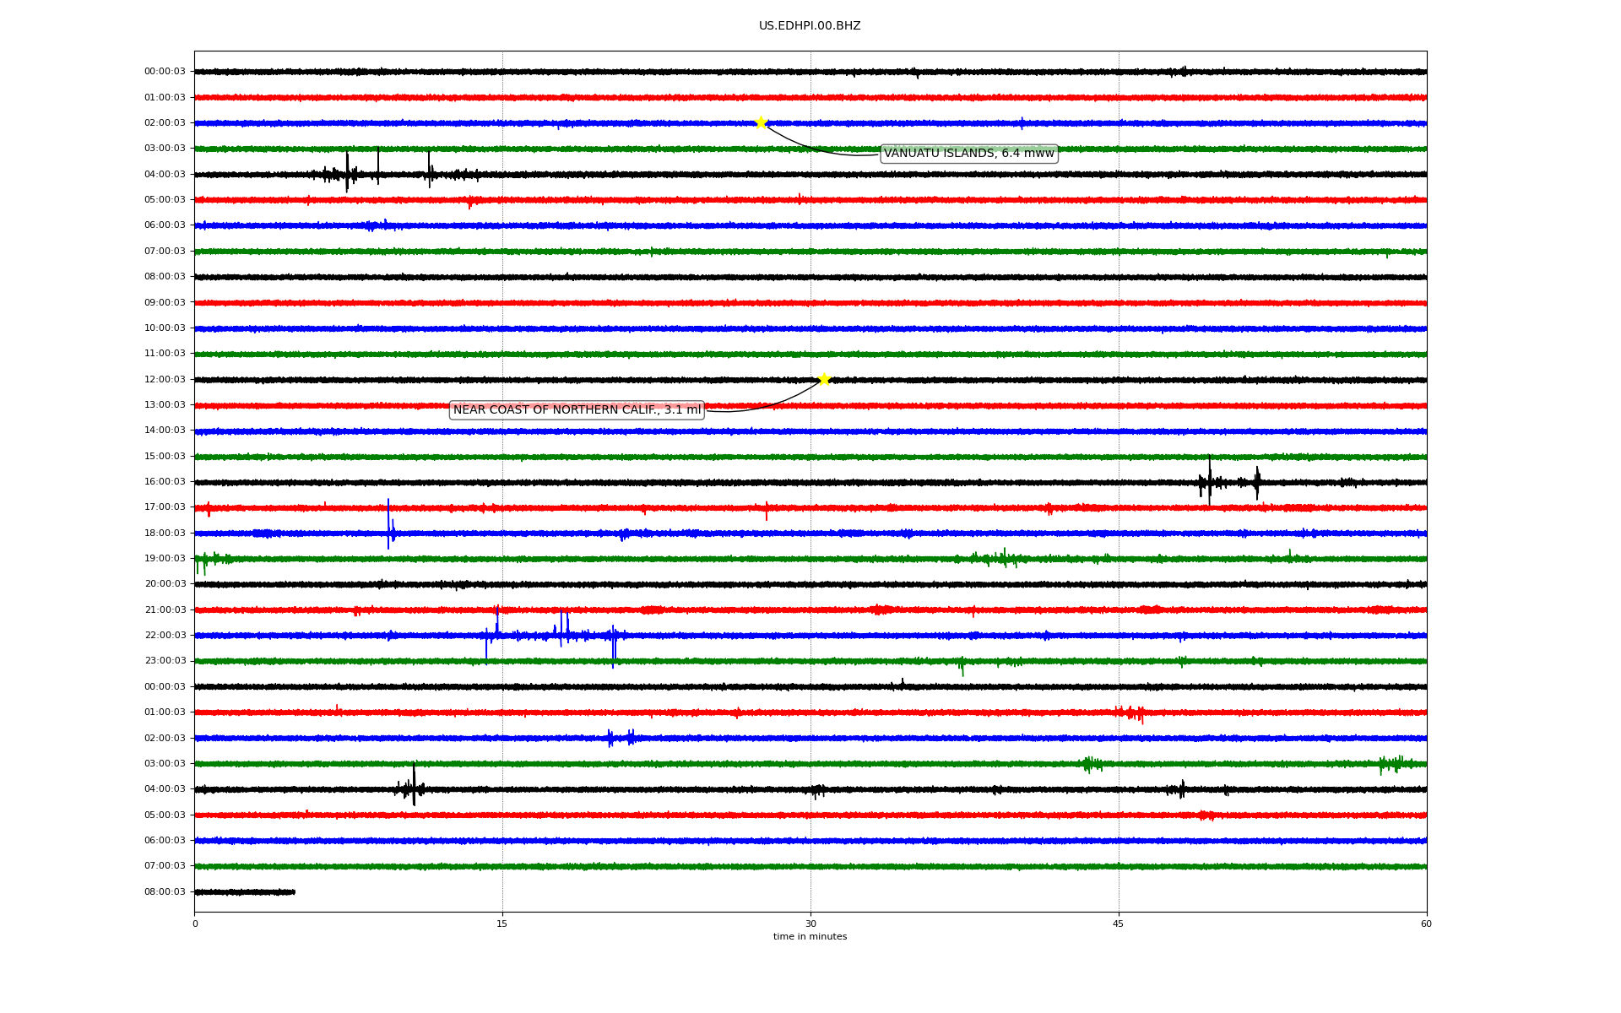
Task: Click the short final black trace segment
Action: (x=245, y=892)
